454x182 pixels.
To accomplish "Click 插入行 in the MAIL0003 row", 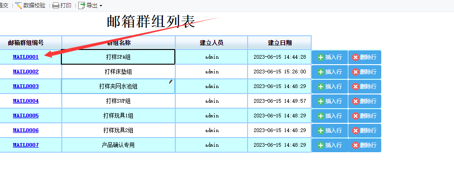I will 330,87.
